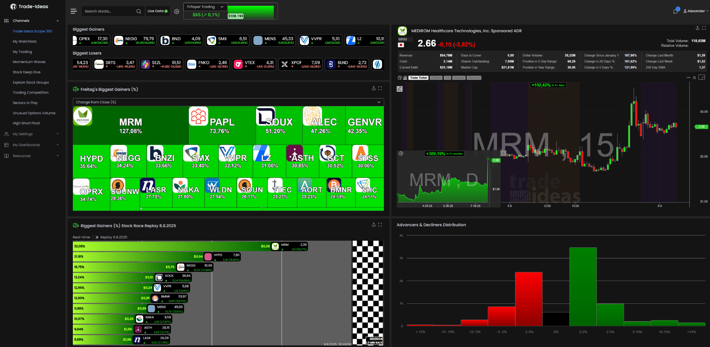Open the Alexander user account menu
This screenshot has height=347, width=710.
pyautogui.click(x=696, y=11)
